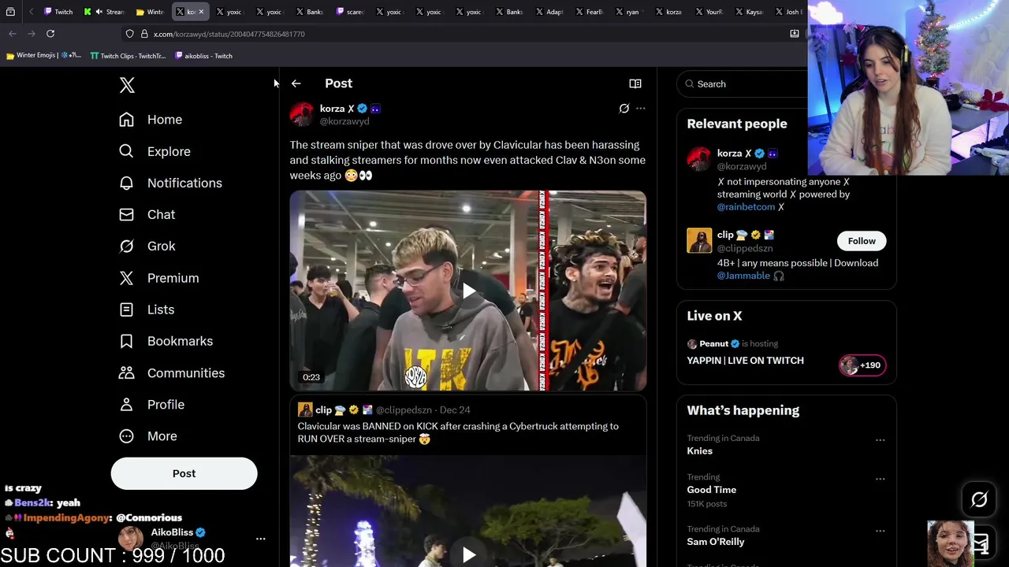This screenshot has height=567, width=1009.
Task: Open the Good Time trending topic
Action: [711, 489]
